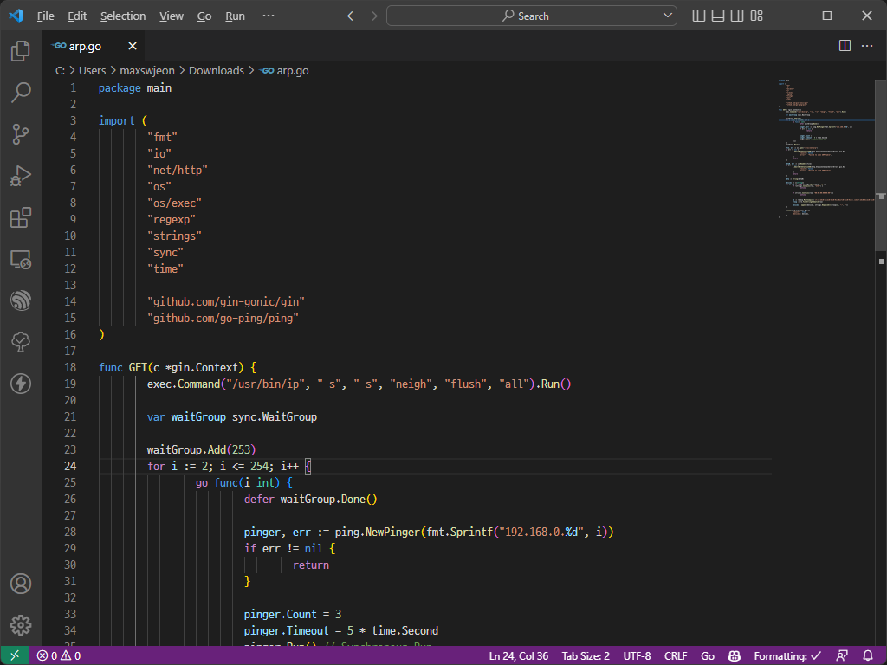The image size is (887, 665).
Task: Open the Selection menu
Action: (123, 16)
